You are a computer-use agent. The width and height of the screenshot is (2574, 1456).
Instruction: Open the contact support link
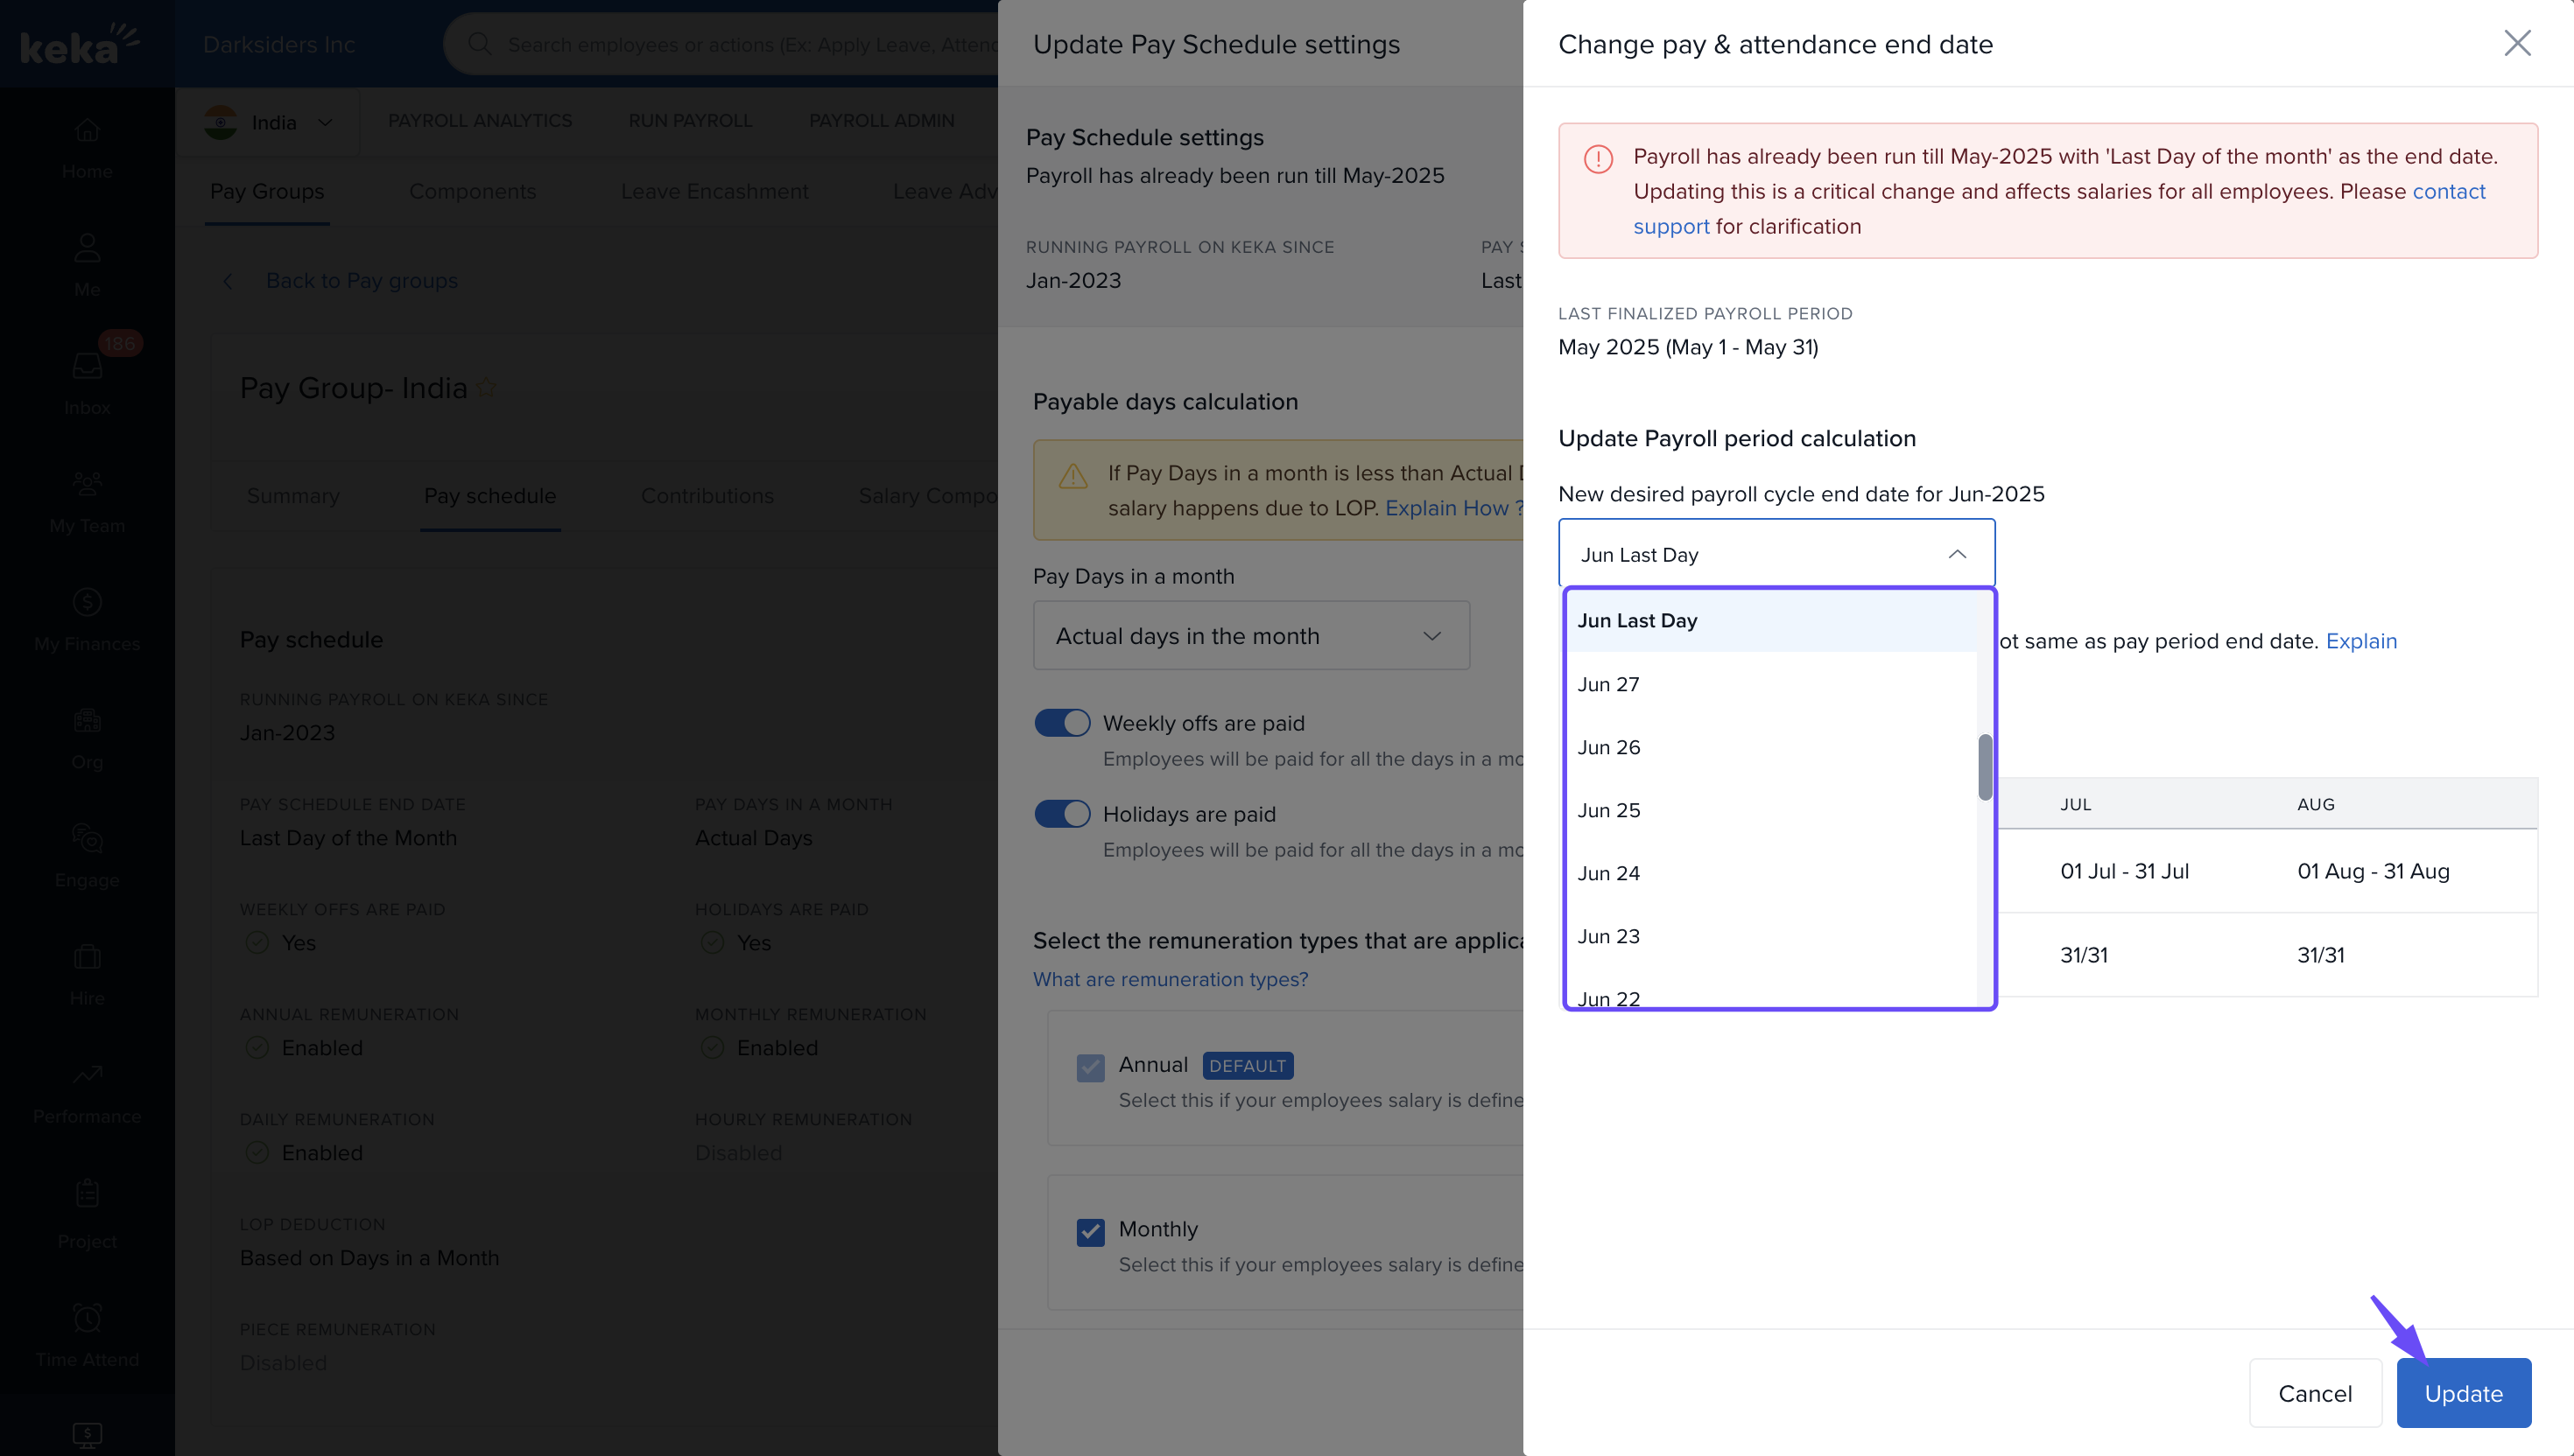tap(2448, 192)
